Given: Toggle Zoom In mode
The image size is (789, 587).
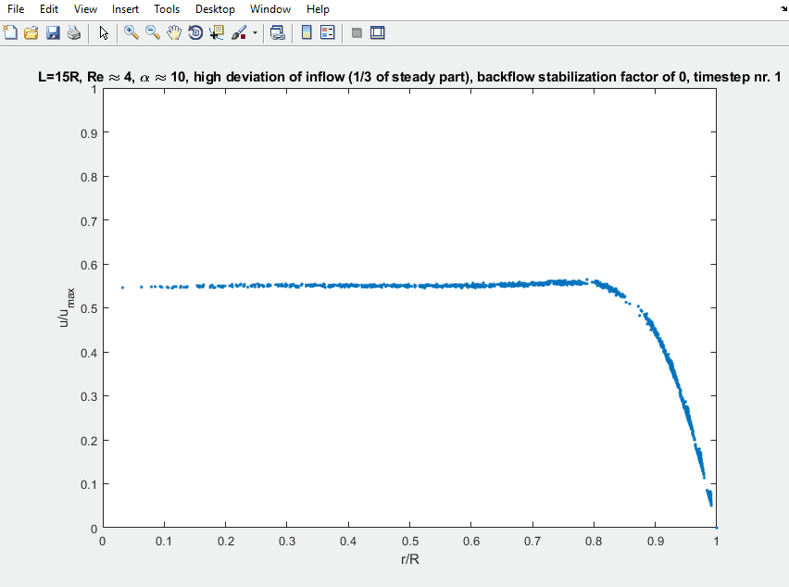Looking at the screenshot, I should [131, 31].
